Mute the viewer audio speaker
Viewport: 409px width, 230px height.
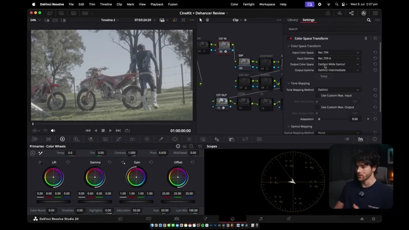click(x=53, y=130)
